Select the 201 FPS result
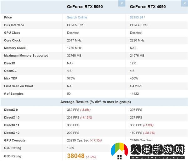Screen dimensions: 188x161 click(x=73, y=118)
